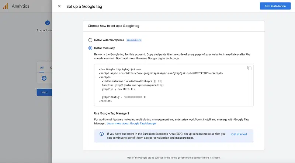
Task: Click the Account created checkmark step
Action: [x=48, y=23]
